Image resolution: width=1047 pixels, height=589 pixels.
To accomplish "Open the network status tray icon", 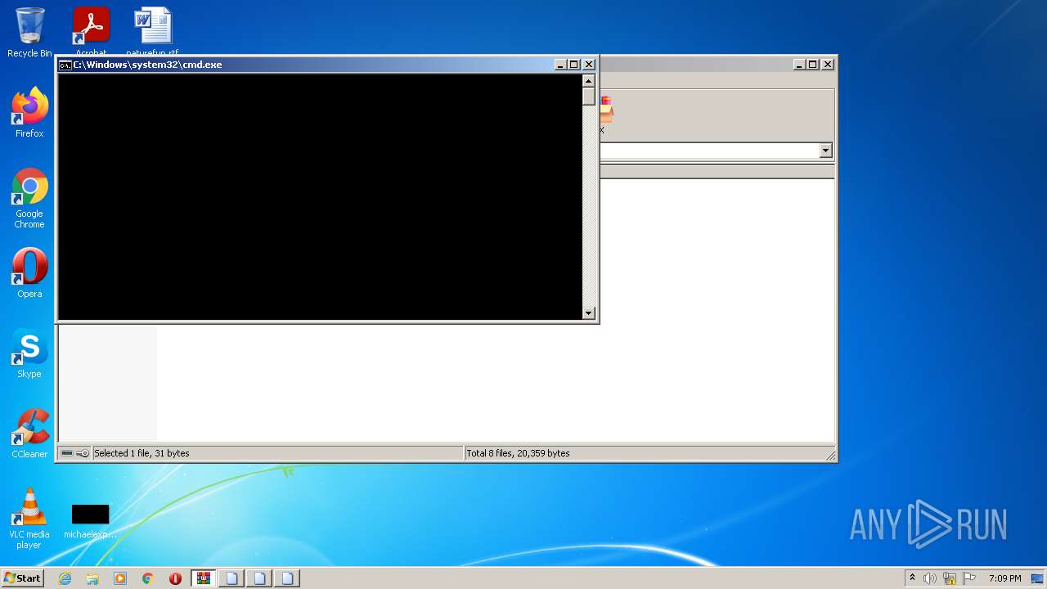I will (x=950, y=578).
